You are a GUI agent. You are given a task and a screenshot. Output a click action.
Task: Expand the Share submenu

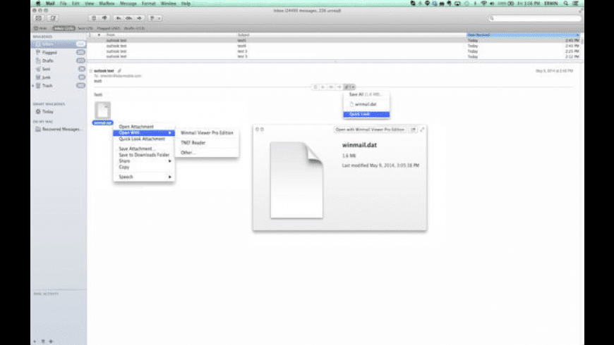144,161
